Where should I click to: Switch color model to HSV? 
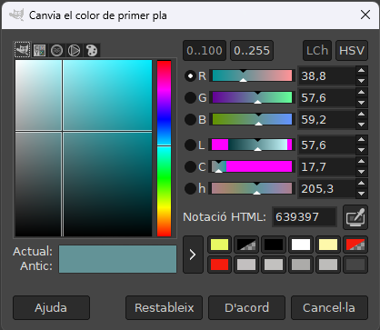pos(352,51)
